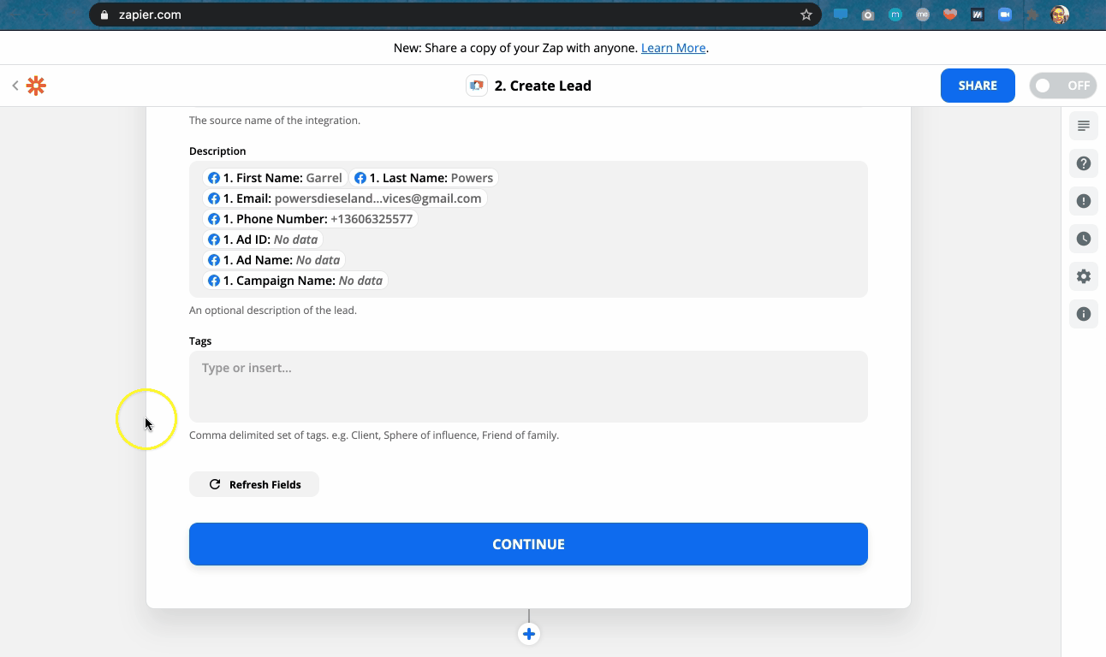Open the Zap notes sidebar icon
This screenshot has height=657, width=1106.
pos(1084,126)
